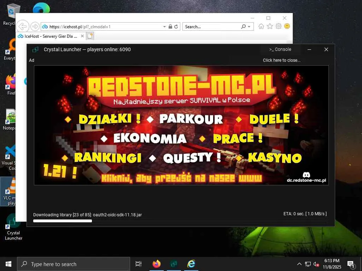Viewport: 362px width, 271px height.
Task: Open the Windows Start menu
Action: pyautogui.click(x=8, y=264)
